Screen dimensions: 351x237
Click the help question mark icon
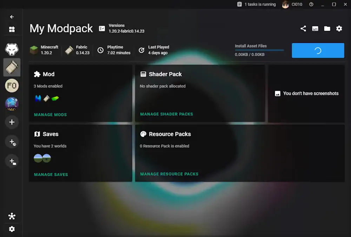pos(311,5)
